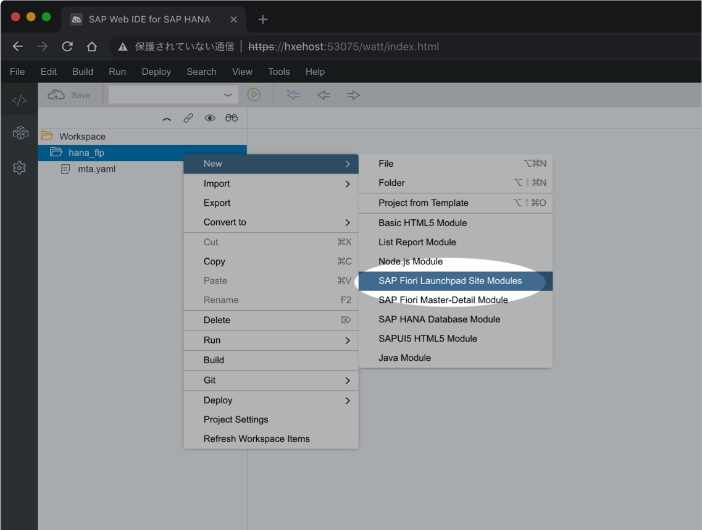Collapse all folders with the chevron icon
The width and height of the screenshot is (702, 530).
pyautogui.click(x=166, y=118)
